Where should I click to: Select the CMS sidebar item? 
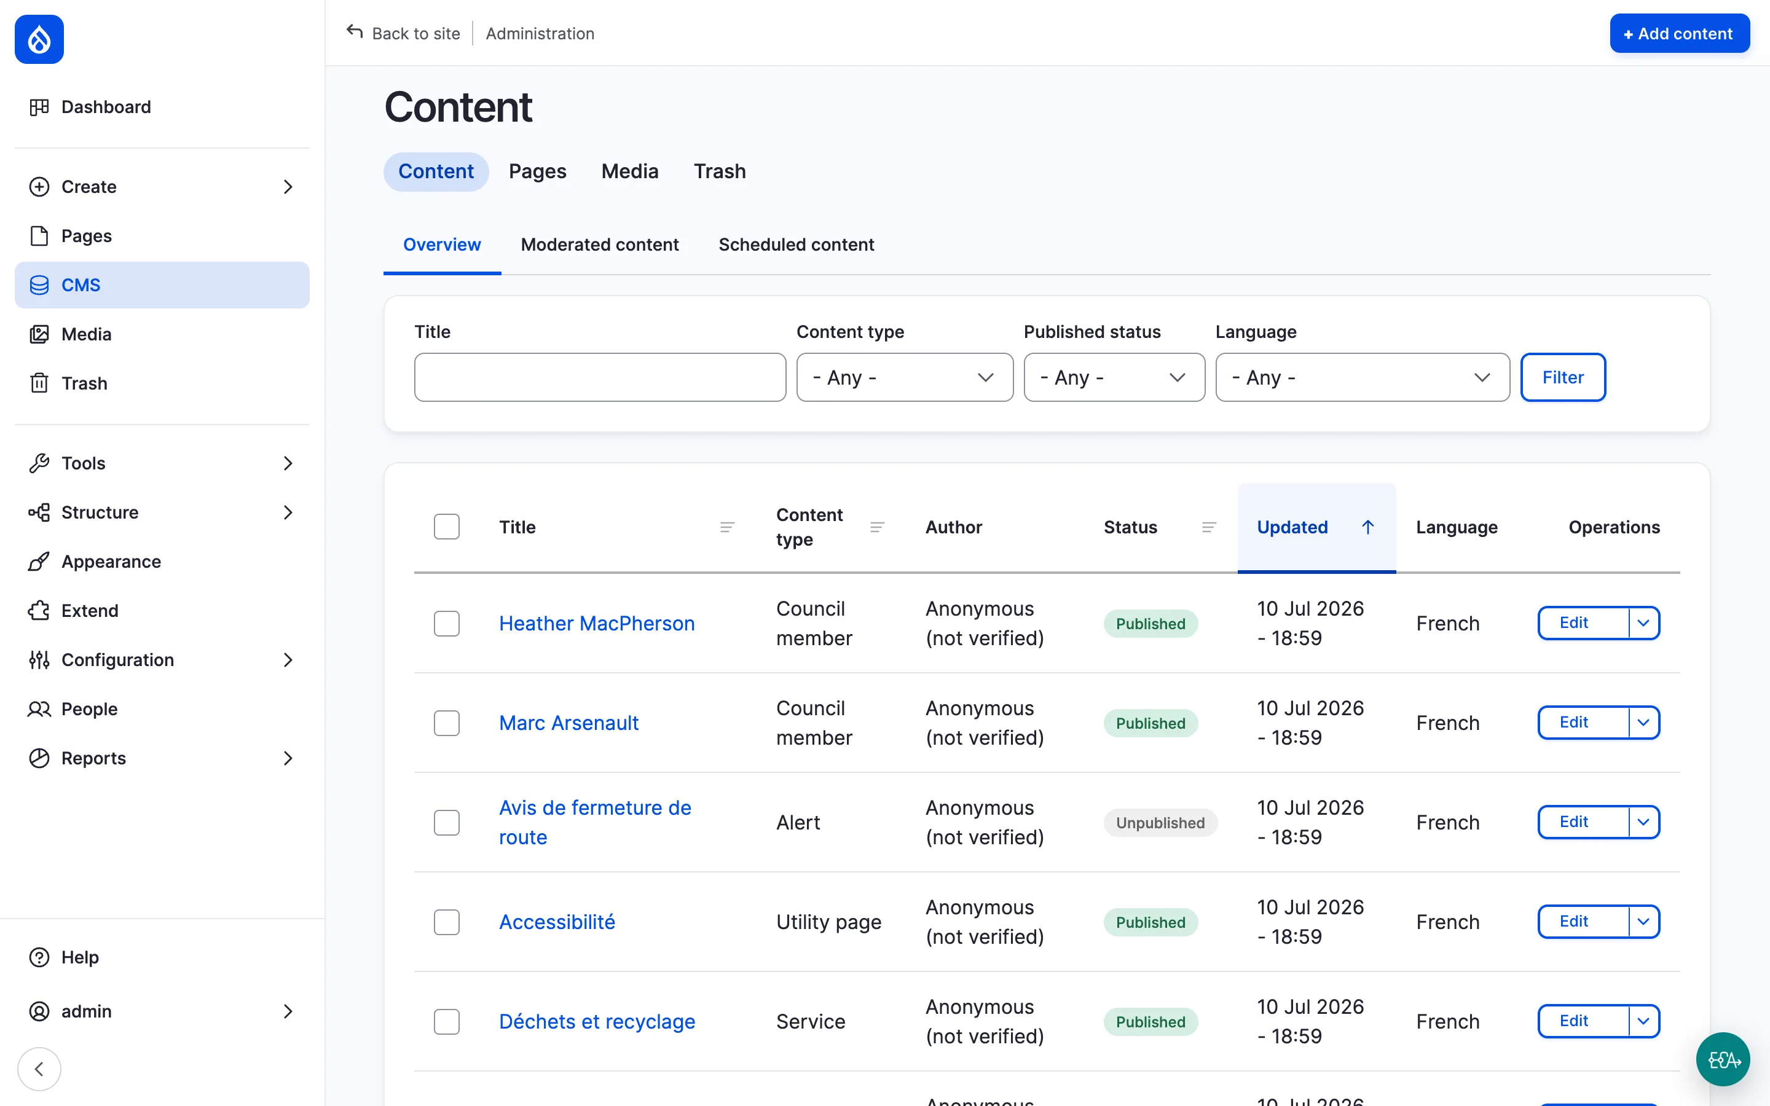(162, 285)
